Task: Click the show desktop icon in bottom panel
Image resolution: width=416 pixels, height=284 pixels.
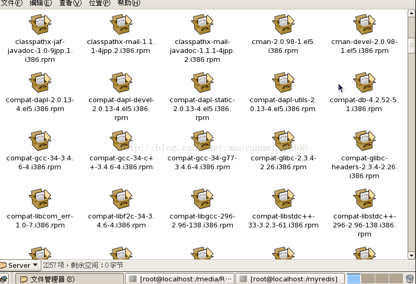Action: click(4, 279)
